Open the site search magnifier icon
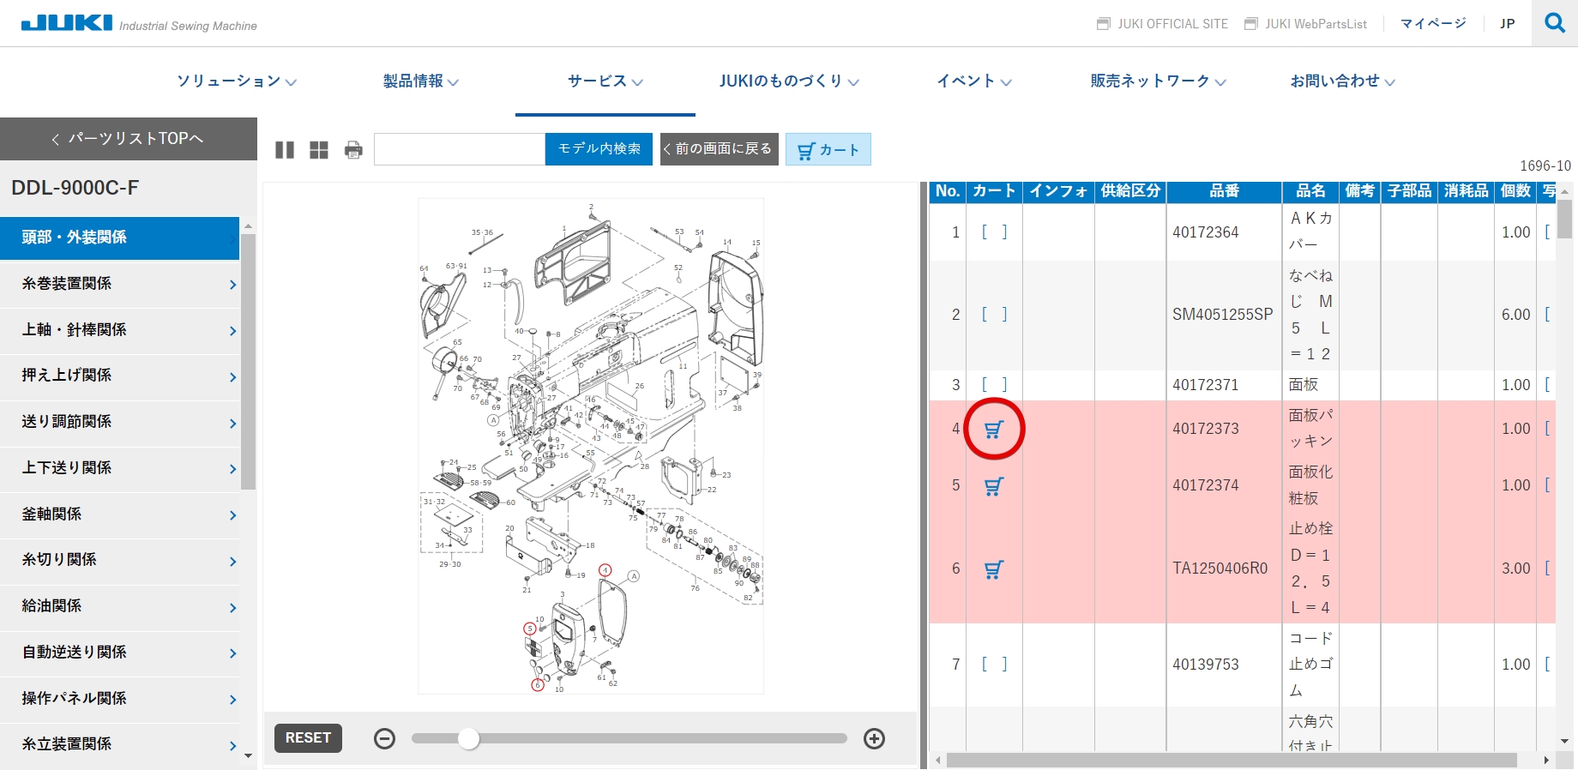The image size is (1578, 770). 1555,23
